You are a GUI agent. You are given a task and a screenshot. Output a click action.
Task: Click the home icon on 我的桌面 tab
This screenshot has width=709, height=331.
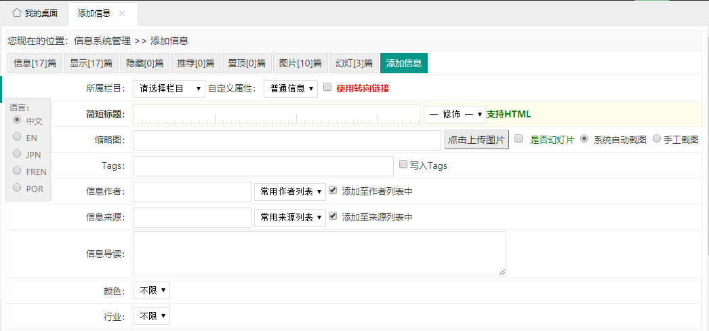[x=16, y=13]
